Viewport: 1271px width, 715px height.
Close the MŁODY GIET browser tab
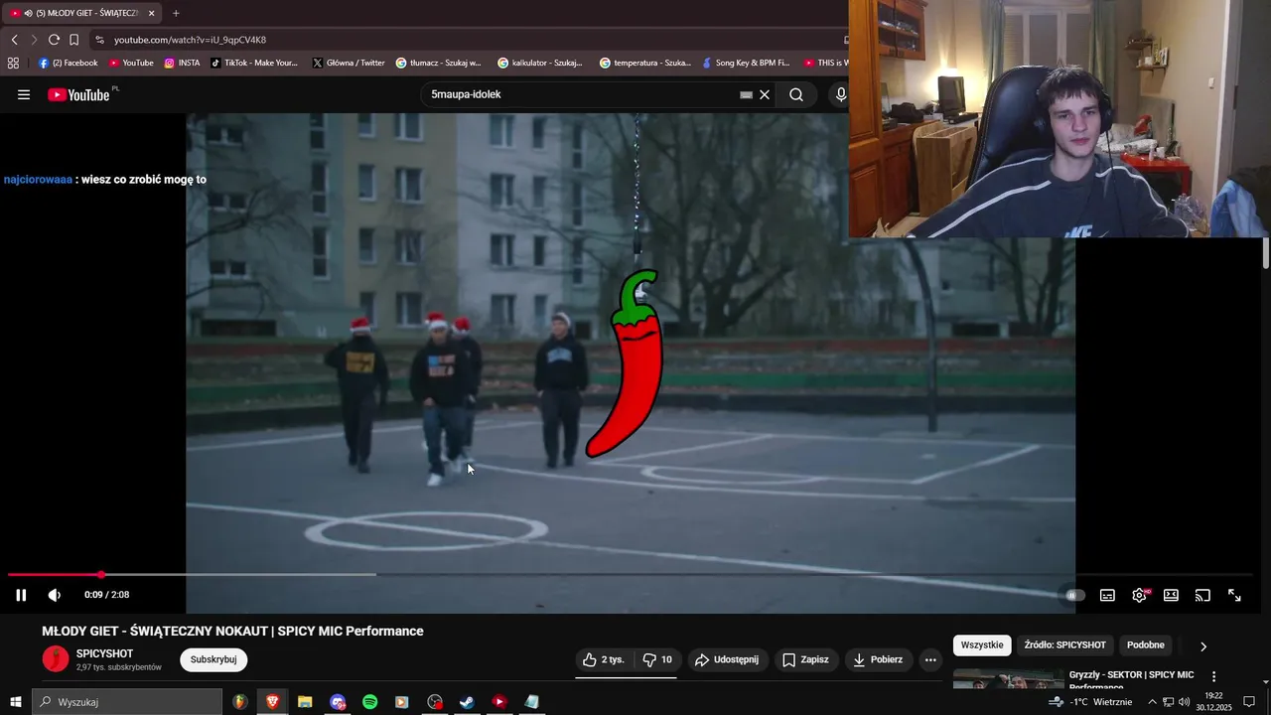coord(151,13)
